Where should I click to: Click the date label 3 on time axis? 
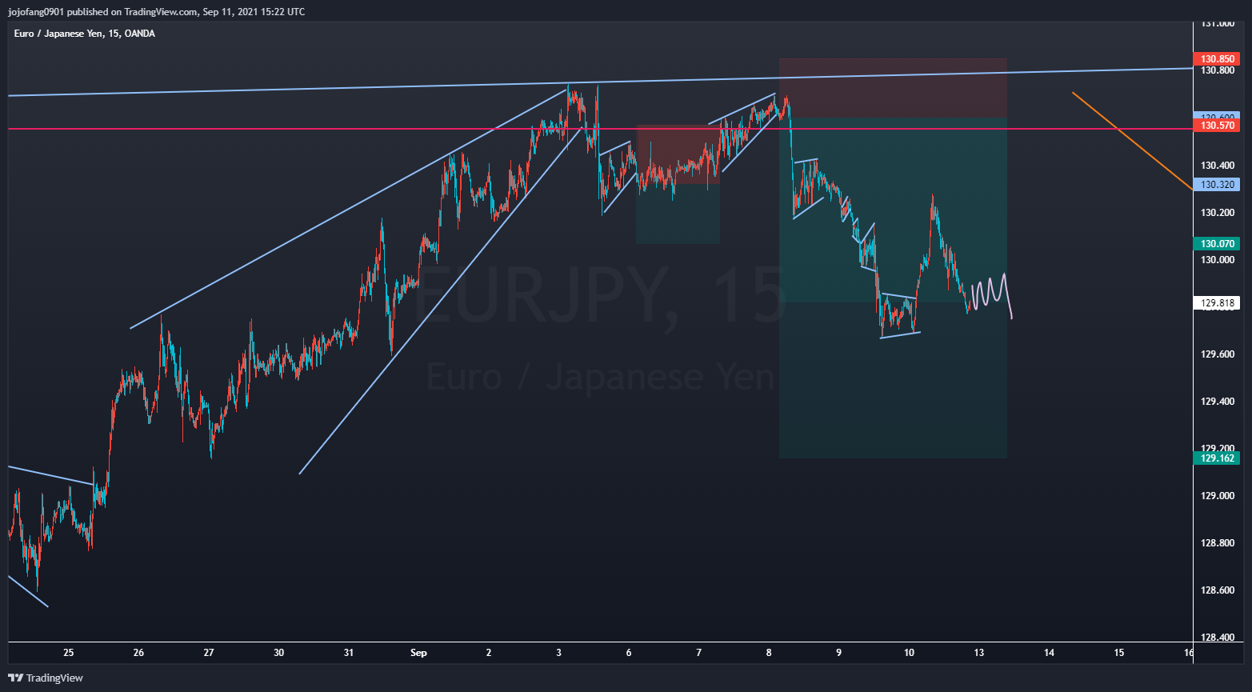[x=559, y=653]
